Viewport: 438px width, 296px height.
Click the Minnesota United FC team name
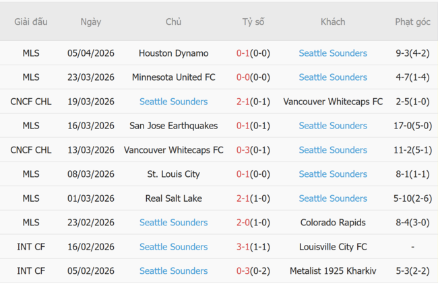173,77
